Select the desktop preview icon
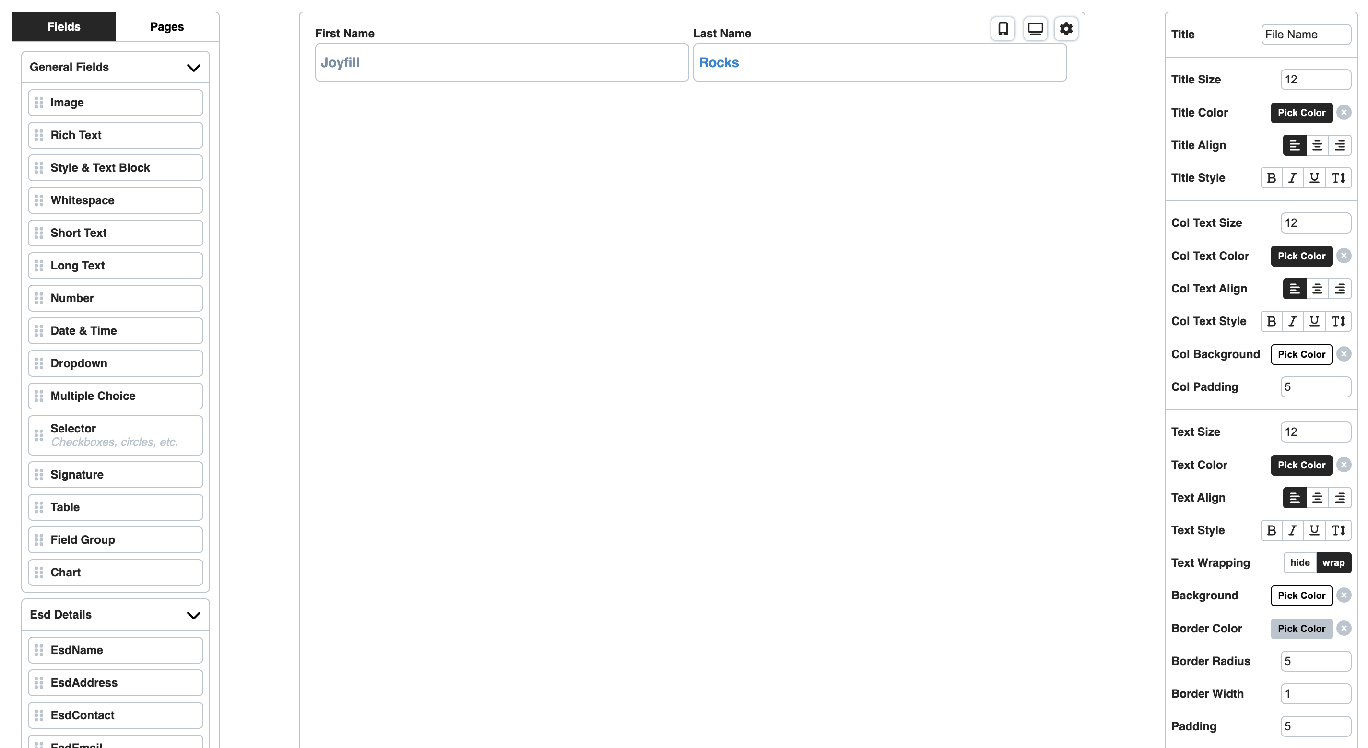 pyautogui.click(x=1035, y=29)
